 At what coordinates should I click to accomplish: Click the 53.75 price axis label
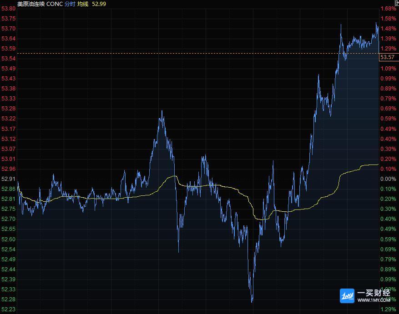tap(8, 19)
